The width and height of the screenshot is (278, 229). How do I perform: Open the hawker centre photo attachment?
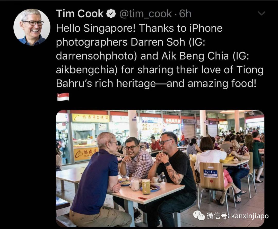click(x=160, y=168)
